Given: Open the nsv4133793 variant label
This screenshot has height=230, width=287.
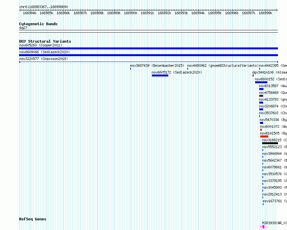Looking at the screenshot, I should 273,99.
